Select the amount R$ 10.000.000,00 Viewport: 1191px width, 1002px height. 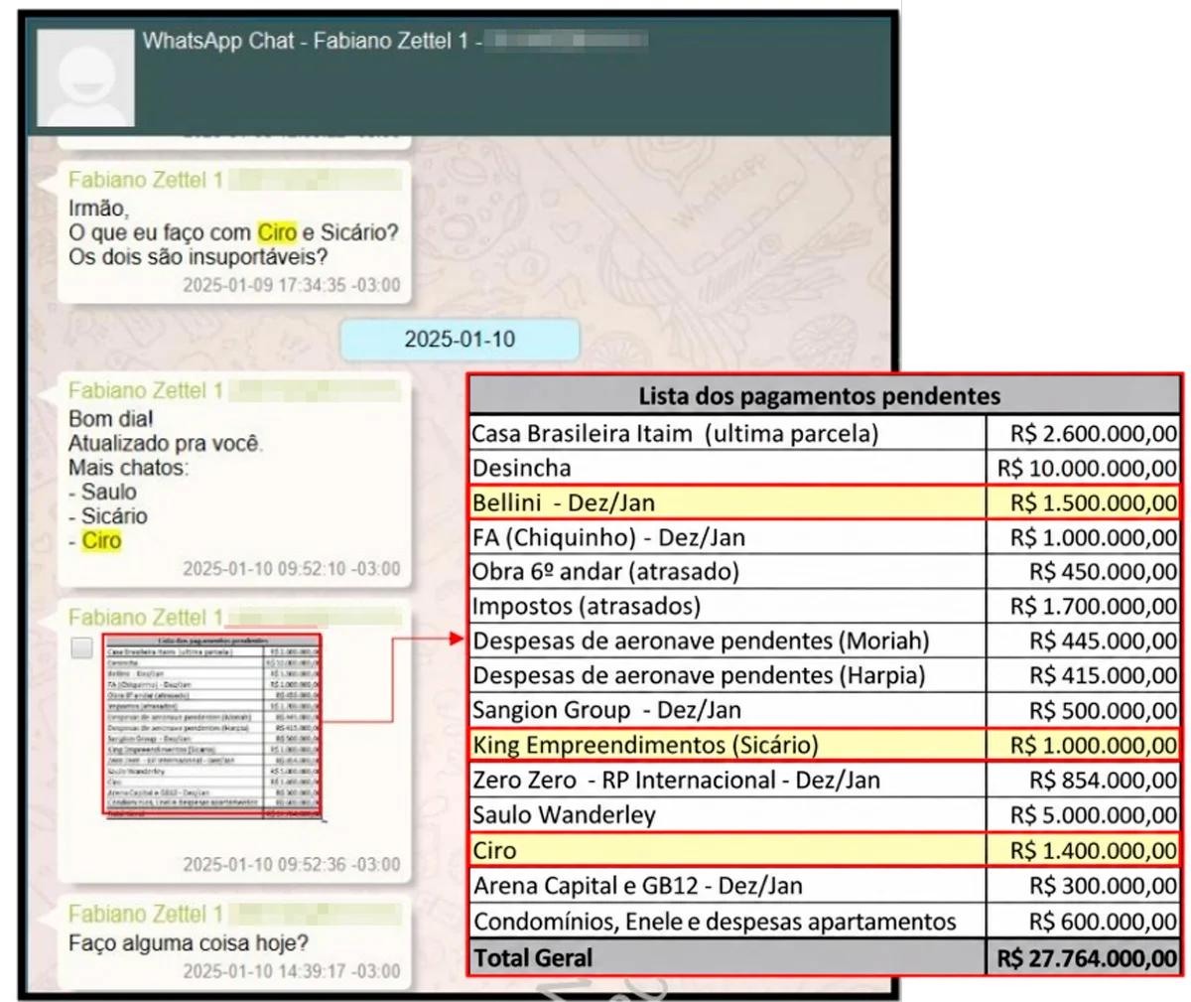pos(1084,468)
